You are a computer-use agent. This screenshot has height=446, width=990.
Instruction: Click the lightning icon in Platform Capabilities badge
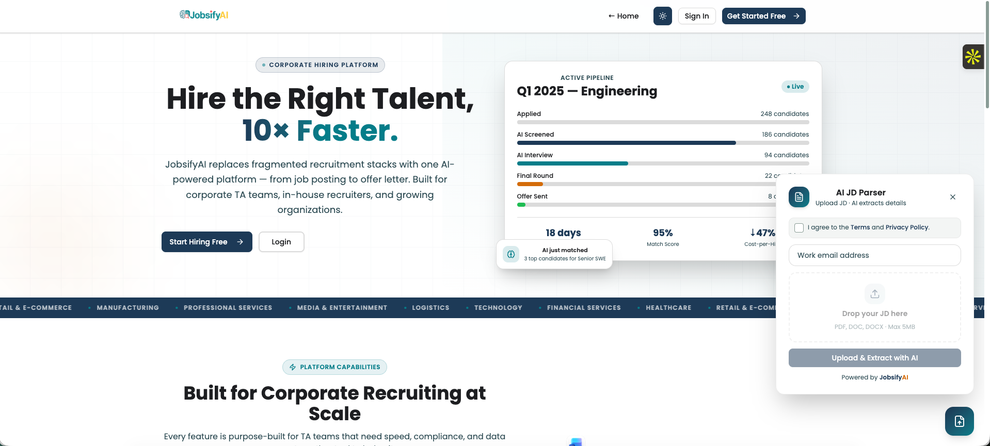293,367
